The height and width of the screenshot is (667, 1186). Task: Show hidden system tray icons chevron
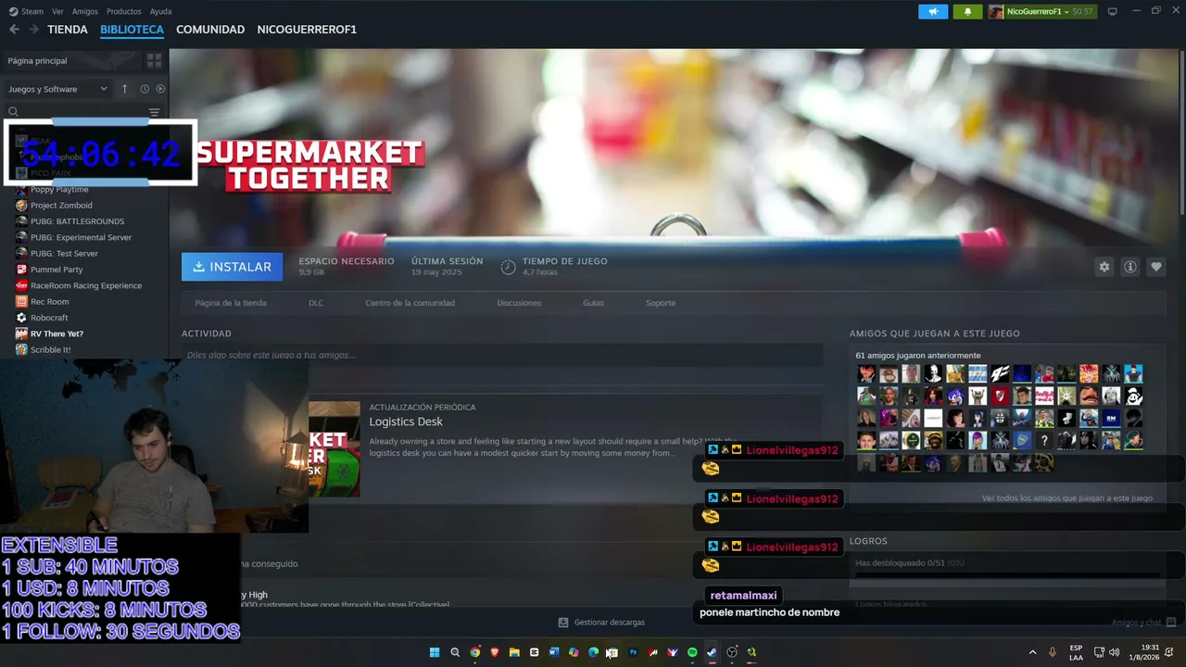click(1032, 652)
